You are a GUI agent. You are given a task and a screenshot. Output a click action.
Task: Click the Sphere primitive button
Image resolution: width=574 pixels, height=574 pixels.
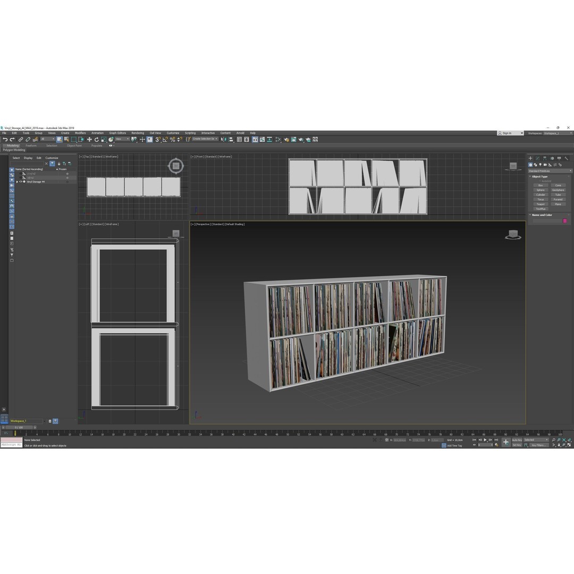click(x=541, y=190)
